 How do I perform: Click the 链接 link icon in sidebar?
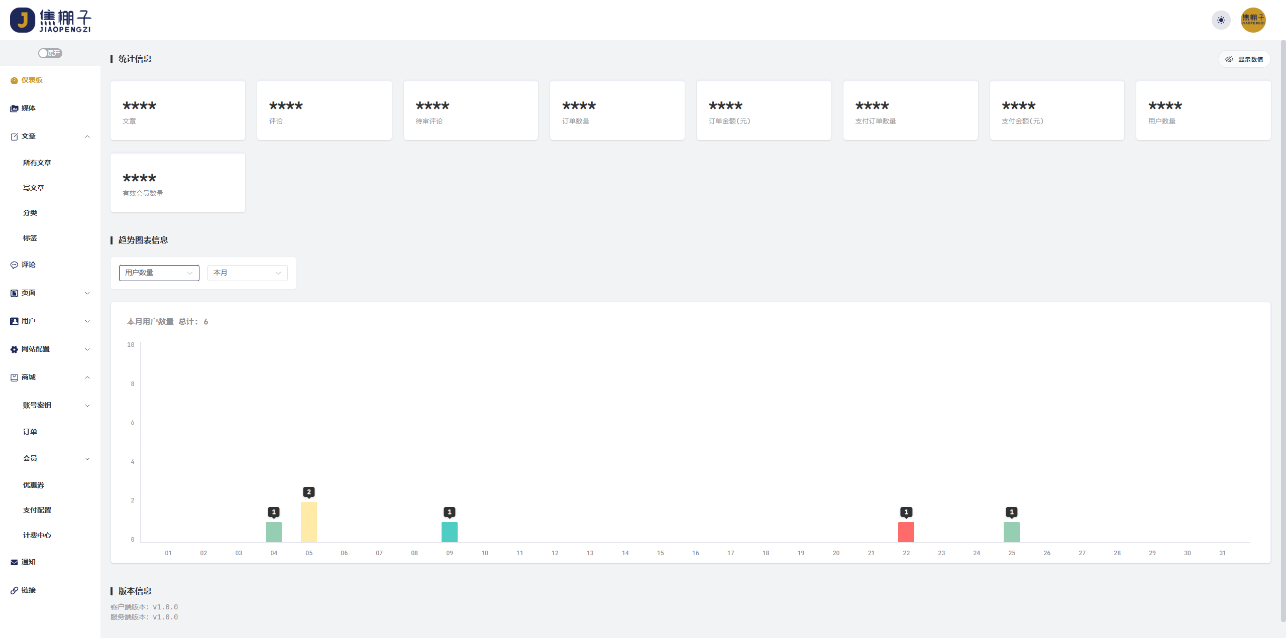(14, 590)
